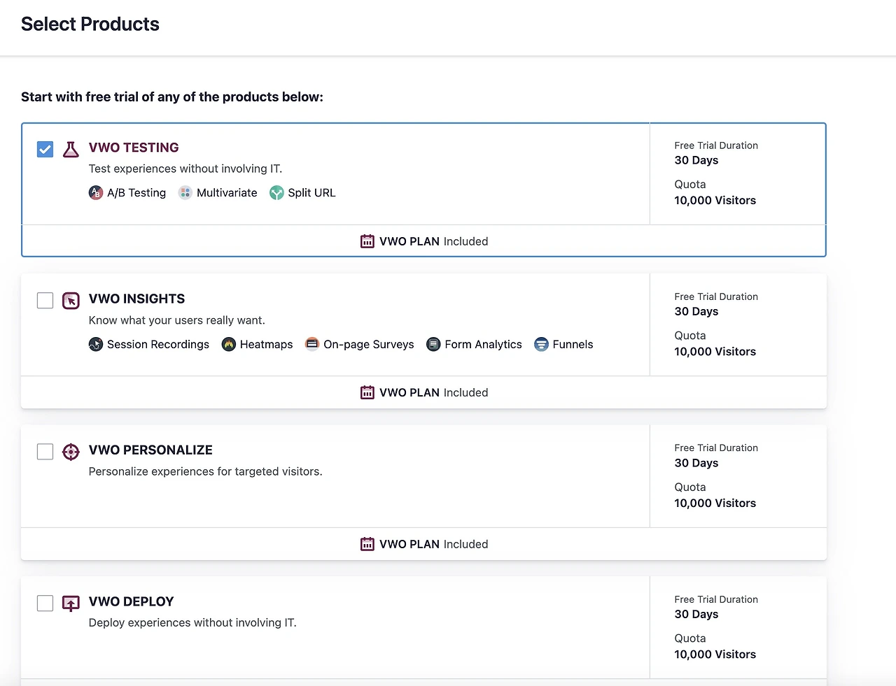Uncheck the VWO Testing checkbox
Screen dimensions: 896x686
pos(45,149)
